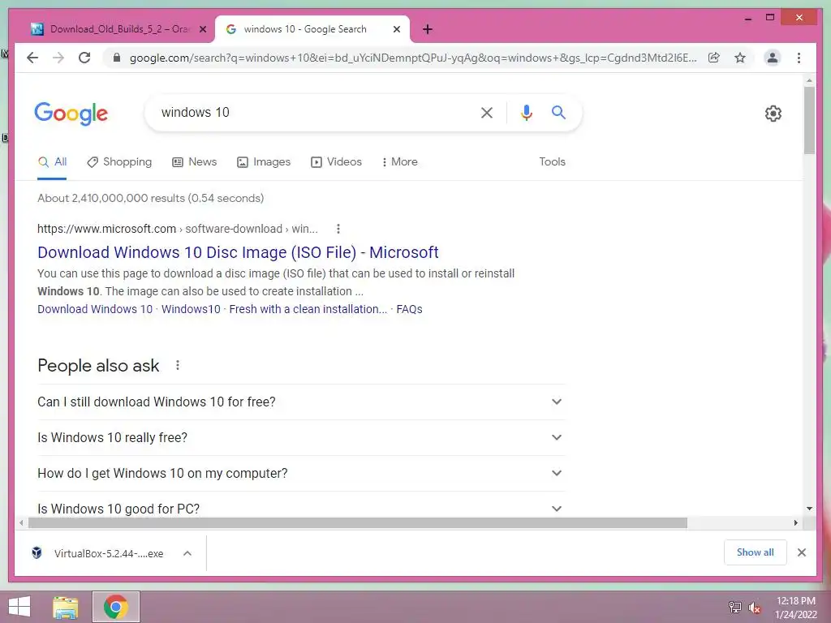The width and height of the screenshot is (831, 623).
Task: Expand 'Is Windows 10 good for PC?'
Action: tap(301, 509)
